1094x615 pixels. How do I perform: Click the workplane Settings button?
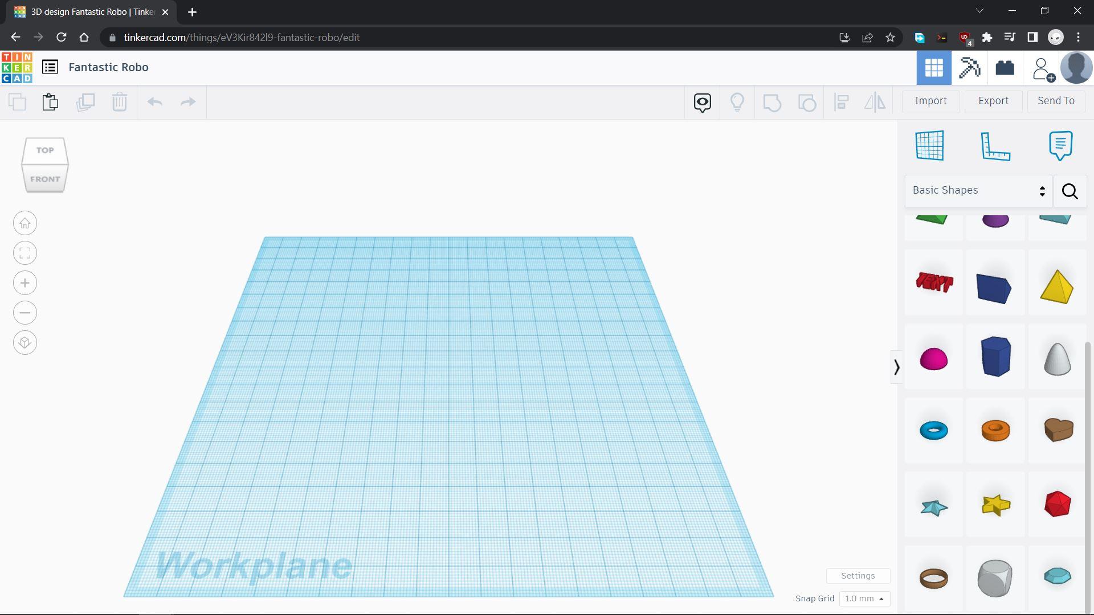pyautogui.click(x=858, y=576)
